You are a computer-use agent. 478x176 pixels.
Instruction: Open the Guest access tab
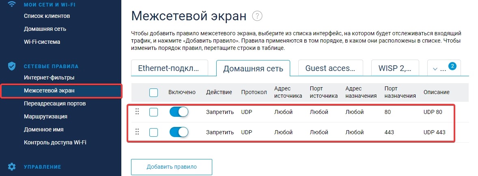point(330,68)
